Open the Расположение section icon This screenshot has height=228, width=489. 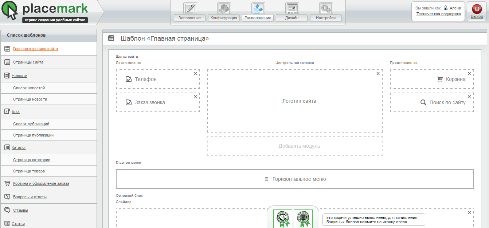click(258, 8)
